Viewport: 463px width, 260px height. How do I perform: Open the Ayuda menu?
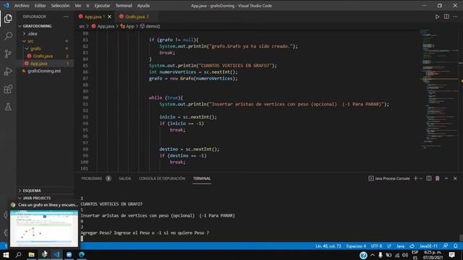(143, 6)
